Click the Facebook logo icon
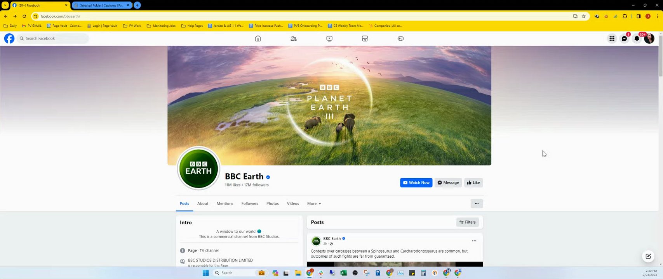 [9, 38]
